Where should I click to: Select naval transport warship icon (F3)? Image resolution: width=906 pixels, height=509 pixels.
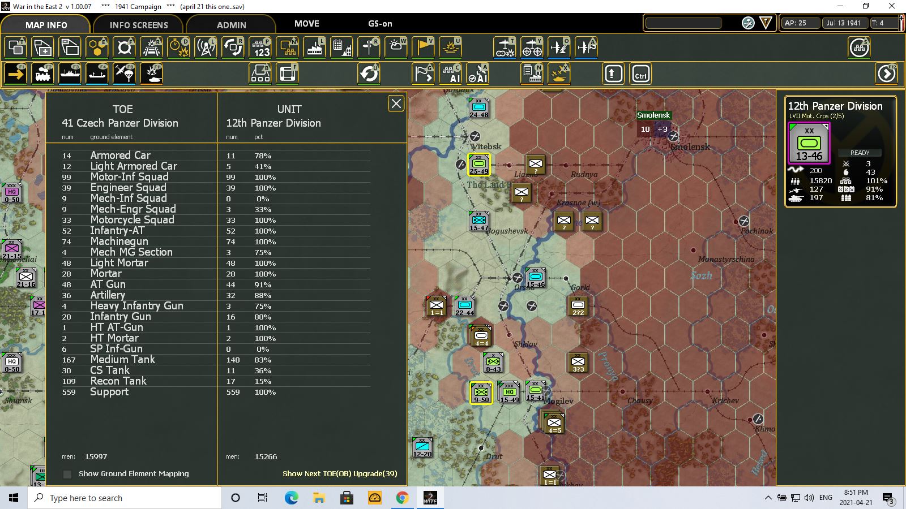pos(70,74)
